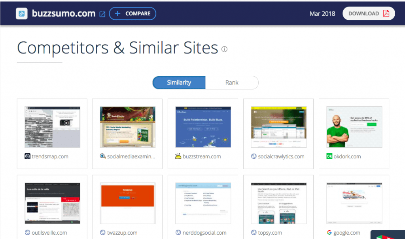The height and width of the screenshot is (239, 405).
Task: Click the trendsmap.com link
Action: (50, 156)
